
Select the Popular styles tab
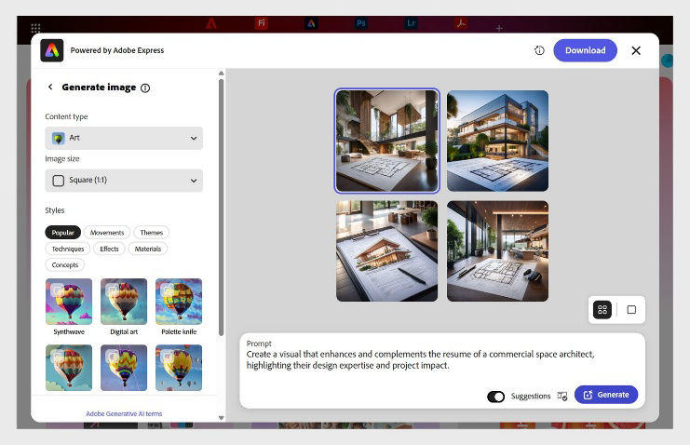pos(63,233)
